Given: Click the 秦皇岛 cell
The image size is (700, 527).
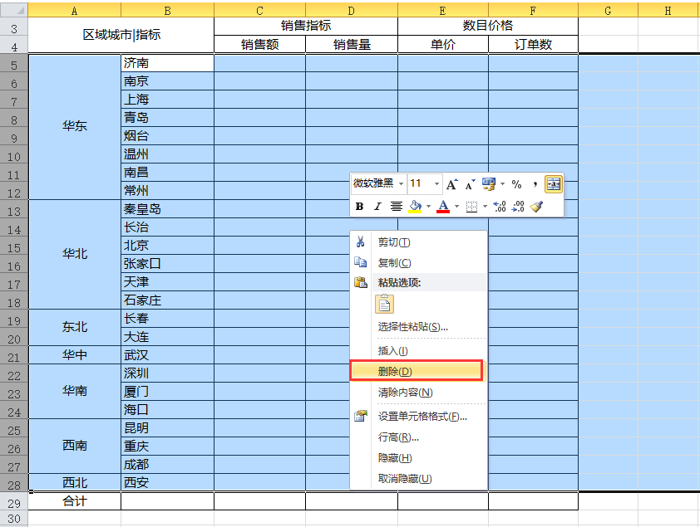Looking at the screenshot, I should coord(167,209).
